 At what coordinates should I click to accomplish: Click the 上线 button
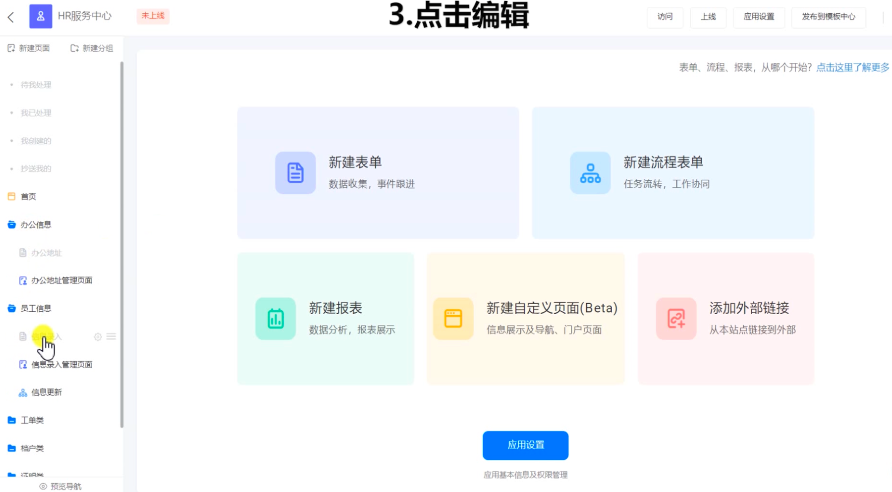(708, 17)
